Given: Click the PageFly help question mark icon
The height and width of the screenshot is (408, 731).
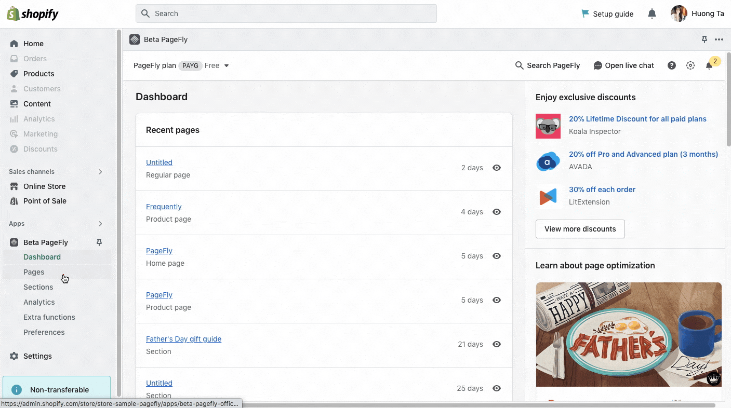Looking at the screenshot, I should point(672,65).
